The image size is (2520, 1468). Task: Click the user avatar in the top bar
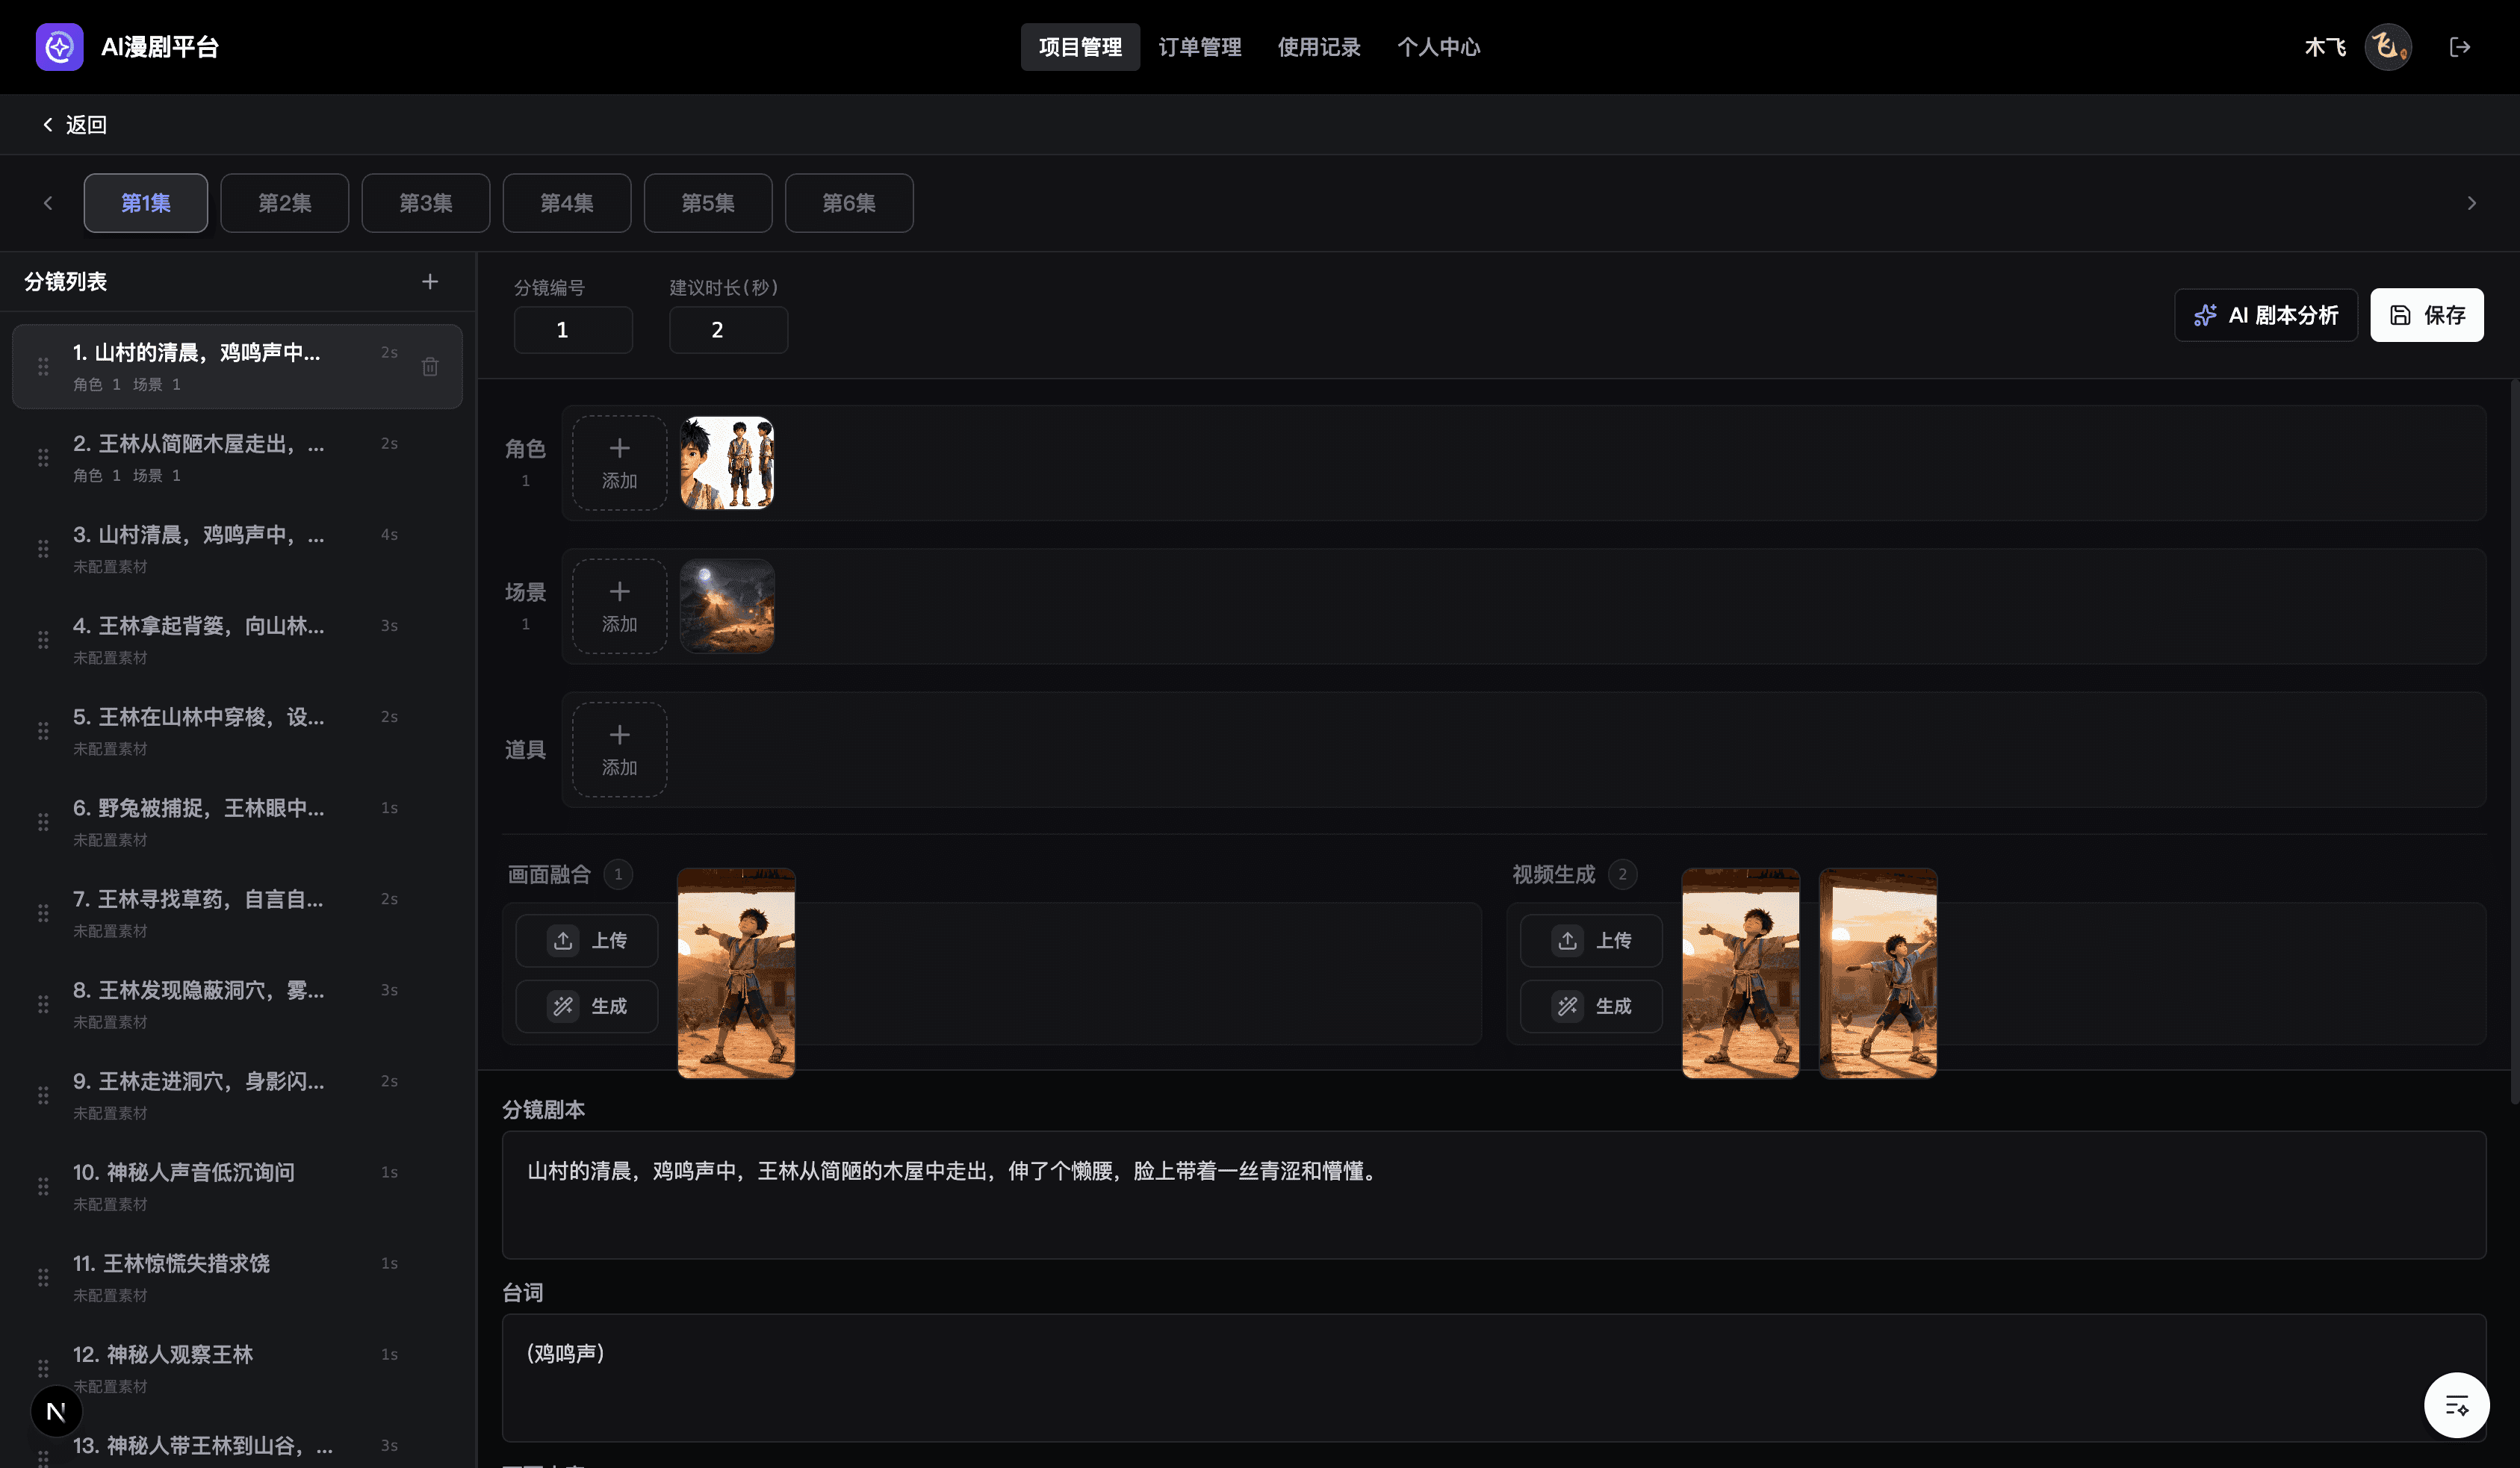coord(2387,46)
